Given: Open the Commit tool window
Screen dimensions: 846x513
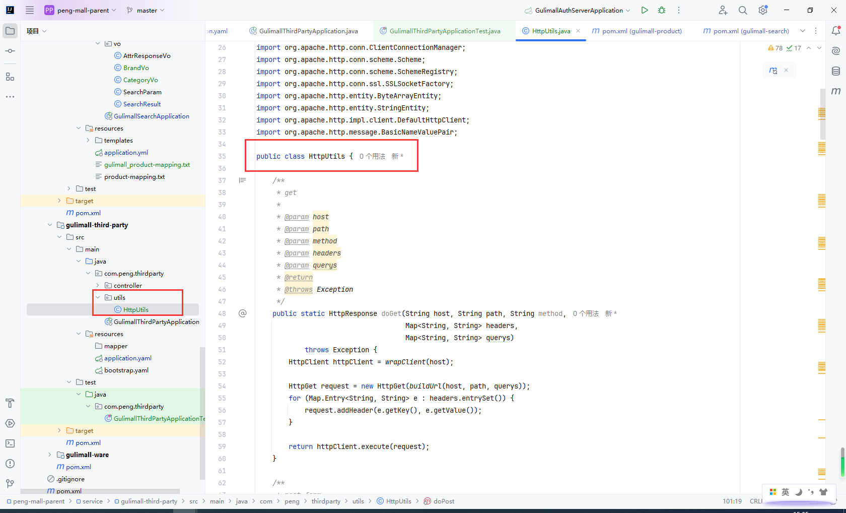Looking at the screenshot, I should (10, 51).
